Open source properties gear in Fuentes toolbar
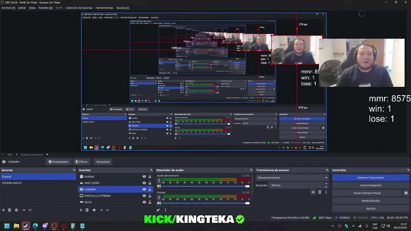 point(94,210)
